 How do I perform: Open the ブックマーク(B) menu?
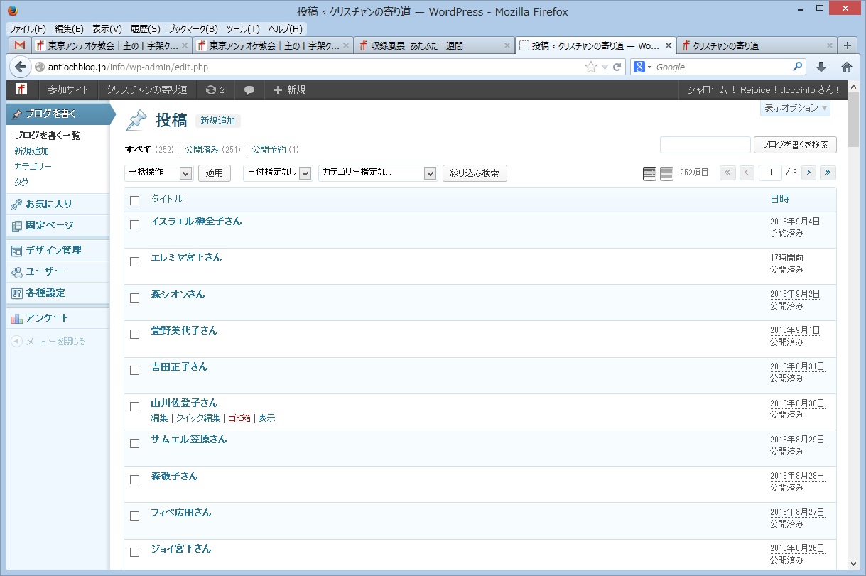193,29
